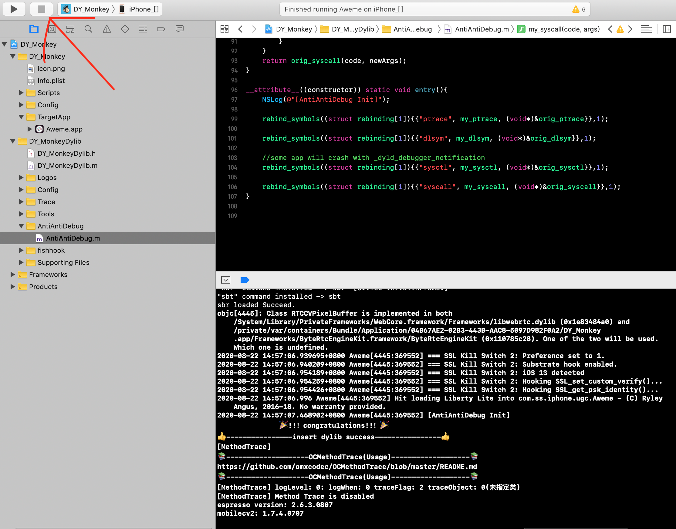Open the related items grid icon
The width and height of the screenshot is (676, 529).
point(225,29)
